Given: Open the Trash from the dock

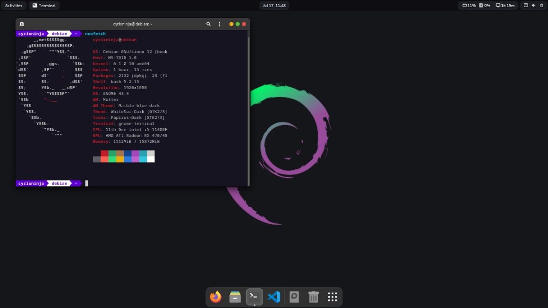Looking at the screenshot, I should (x=313, y=297).
